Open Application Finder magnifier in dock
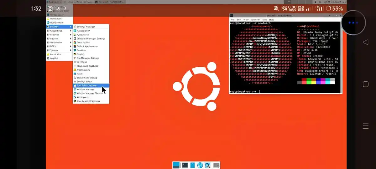The image size is (376, 169). [207, 165]
